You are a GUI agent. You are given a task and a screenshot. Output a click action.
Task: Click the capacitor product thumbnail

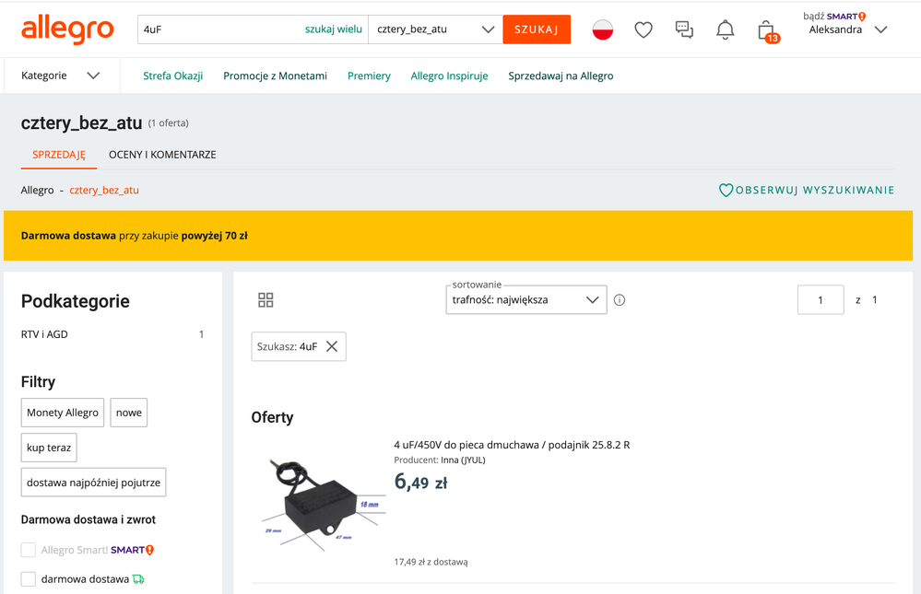[323, 506]
